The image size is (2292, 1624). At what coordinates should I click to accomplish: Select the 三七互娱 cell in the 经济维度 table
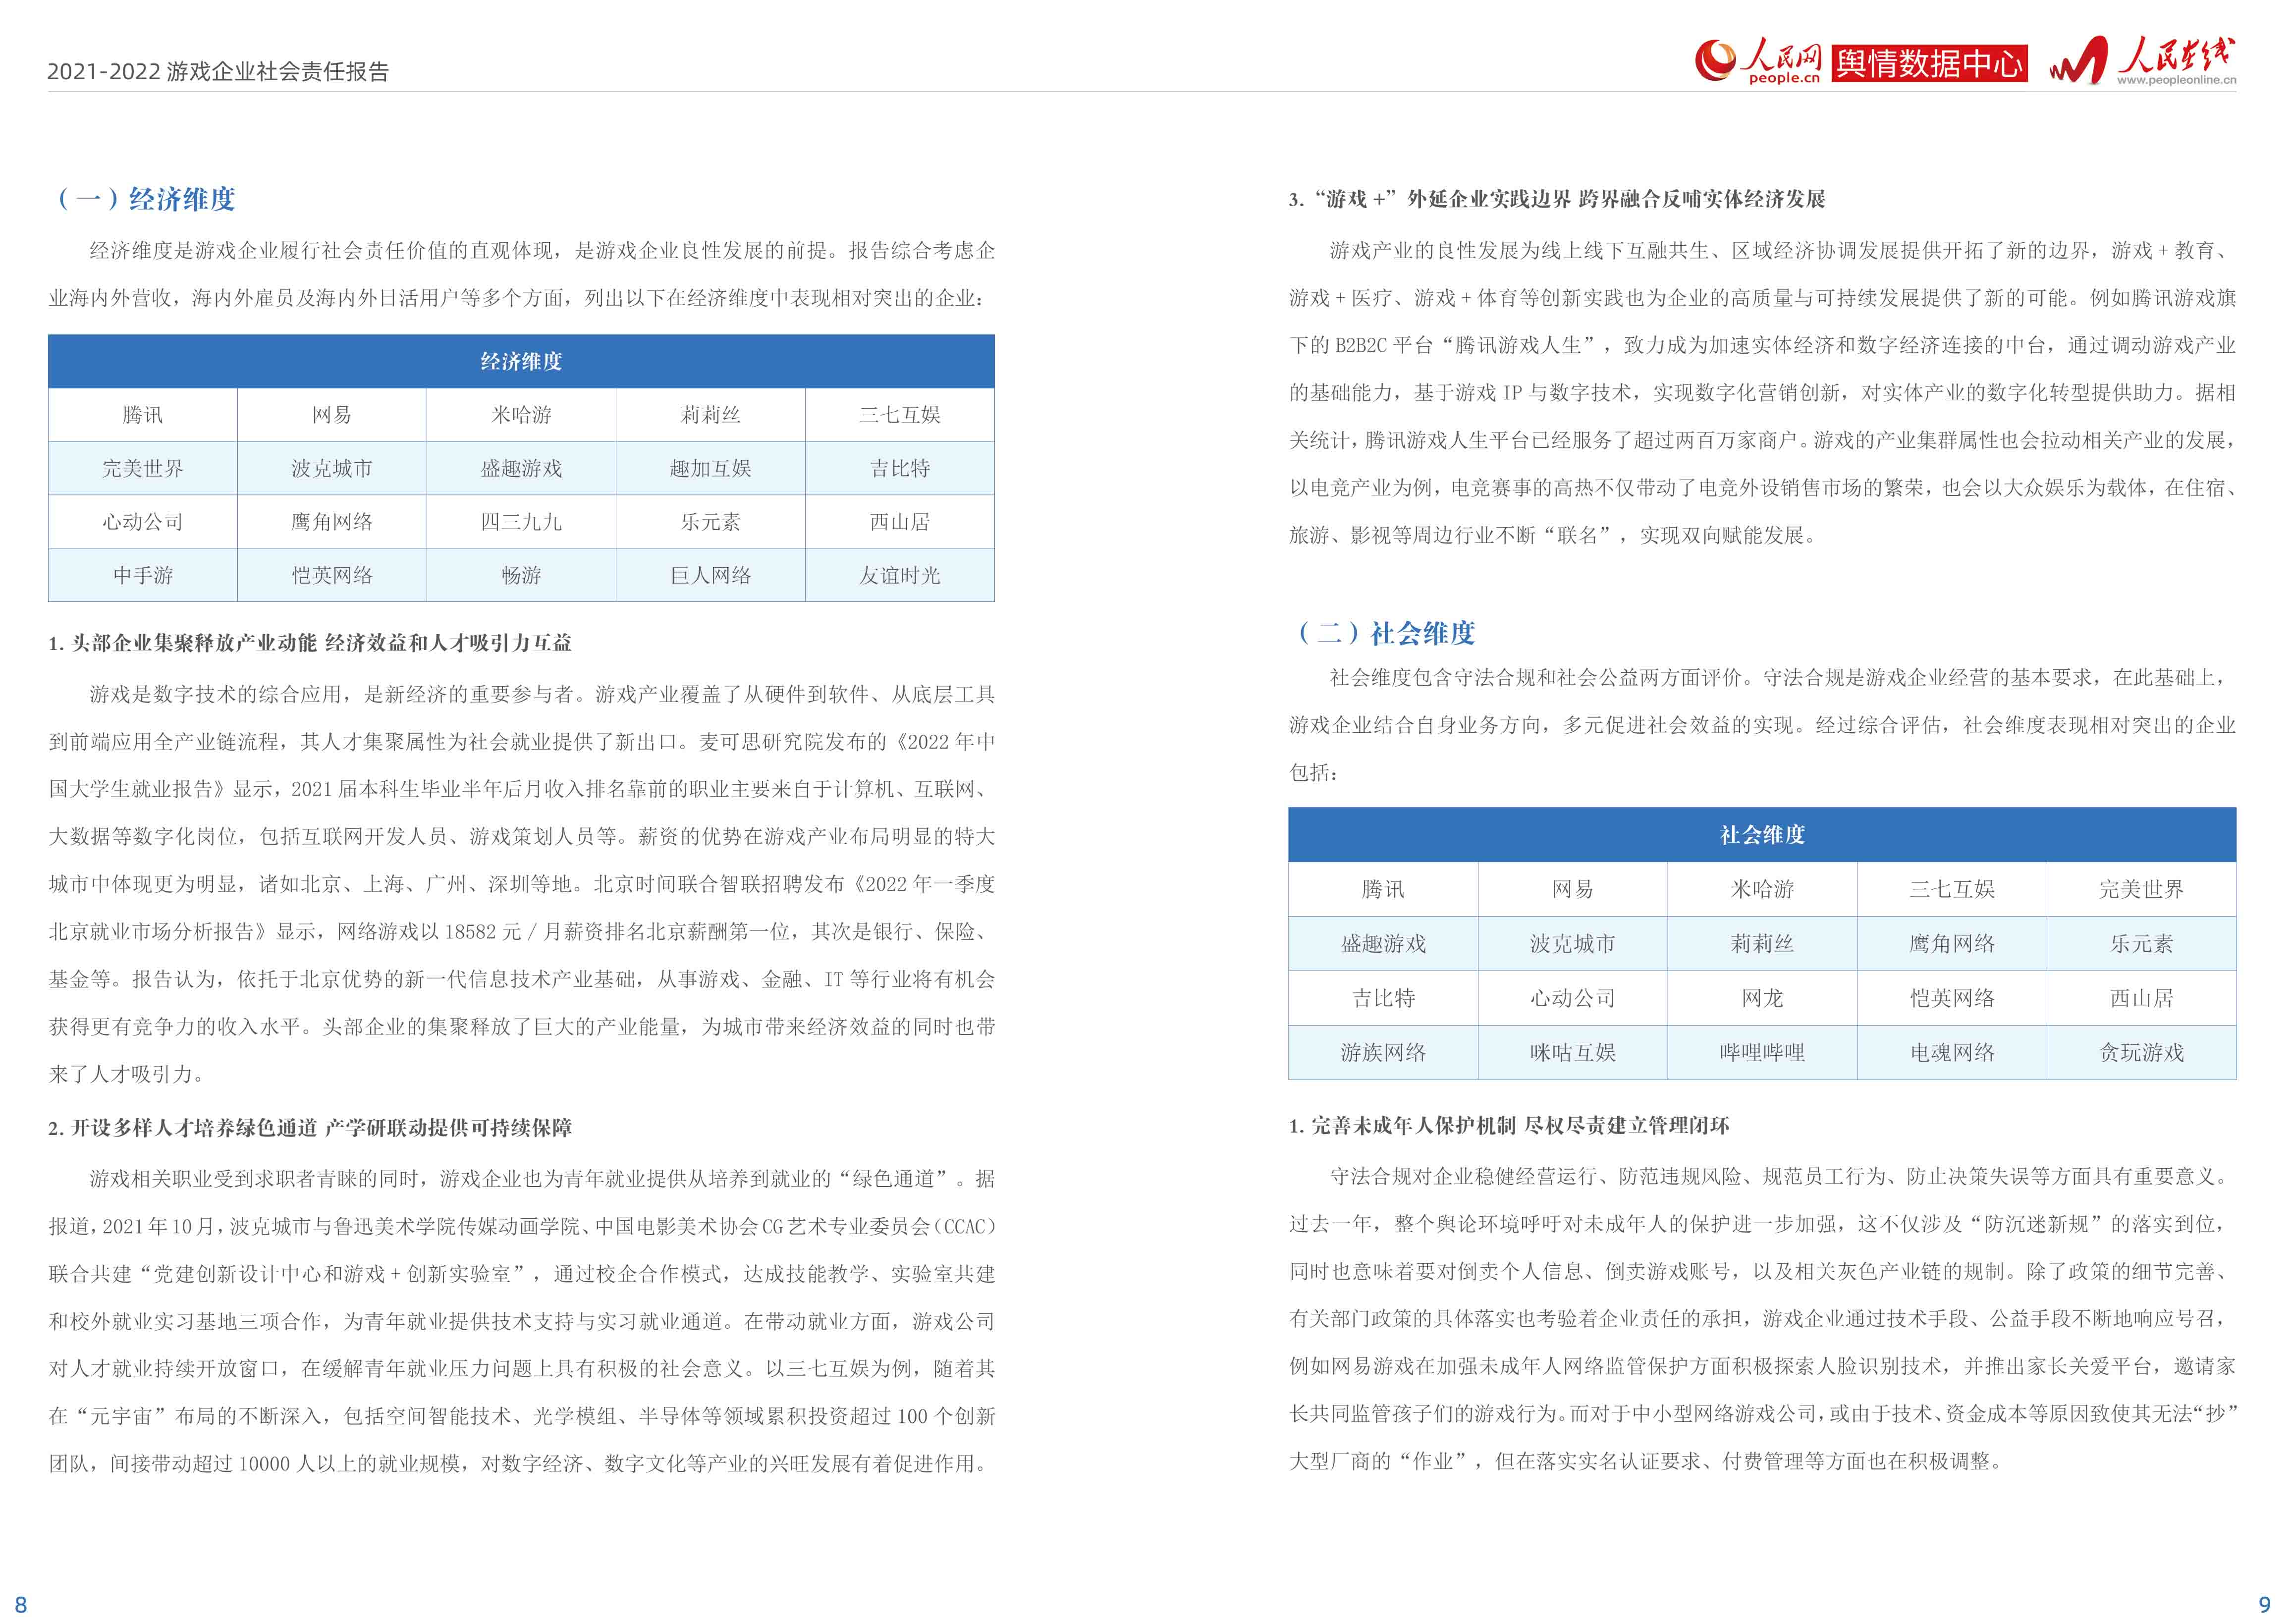(900, 415)
